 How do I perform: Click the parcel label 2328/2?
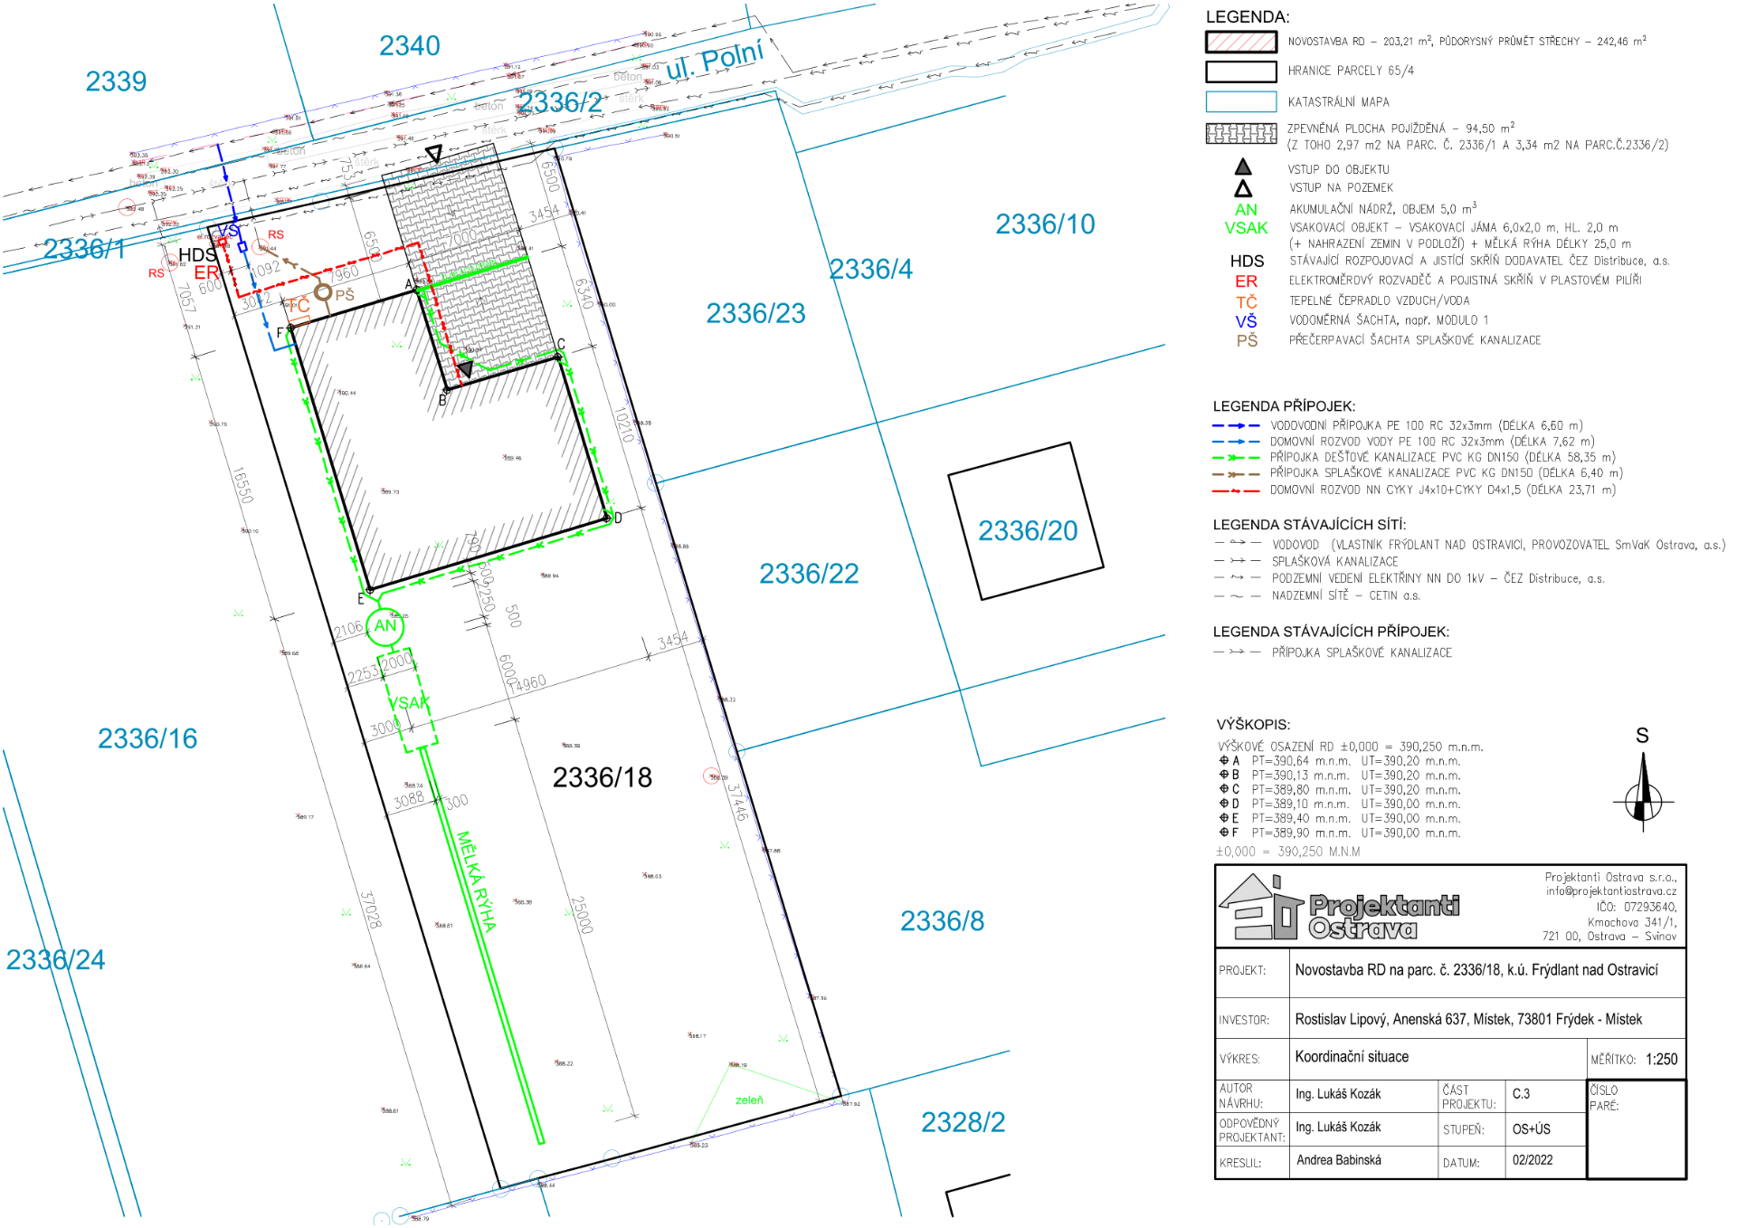[x=963, y=1122]
